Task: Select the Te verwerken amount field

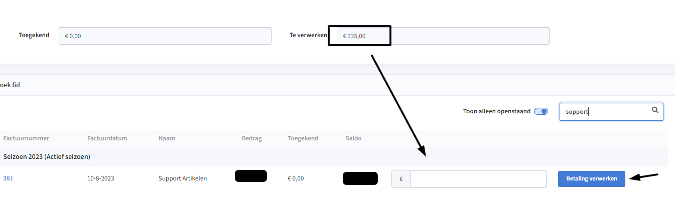Action: pyautogui.click(x=443, y=36)
